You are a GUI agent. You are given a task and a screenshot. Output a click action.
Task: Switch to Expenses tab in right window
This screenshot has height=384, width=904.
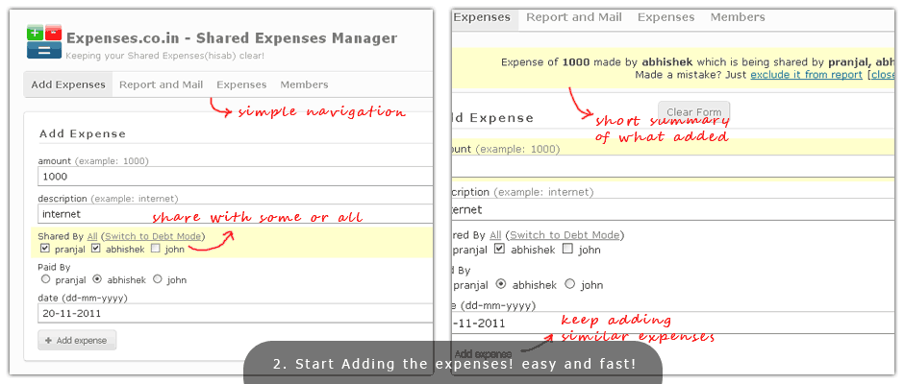click(x=665, y=17)
